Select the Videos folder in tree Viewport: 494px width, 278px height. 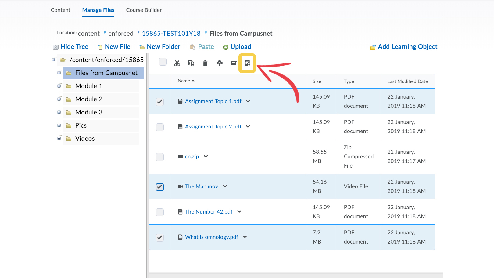(x=85, y=139)
